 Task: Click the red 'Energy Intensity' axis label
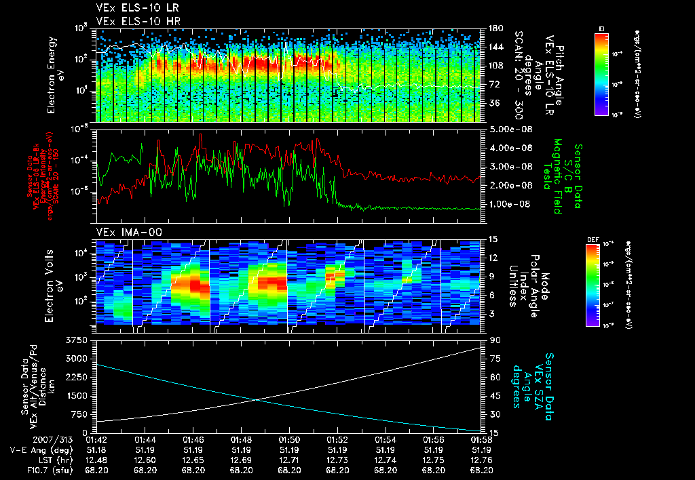click(43, 176)
